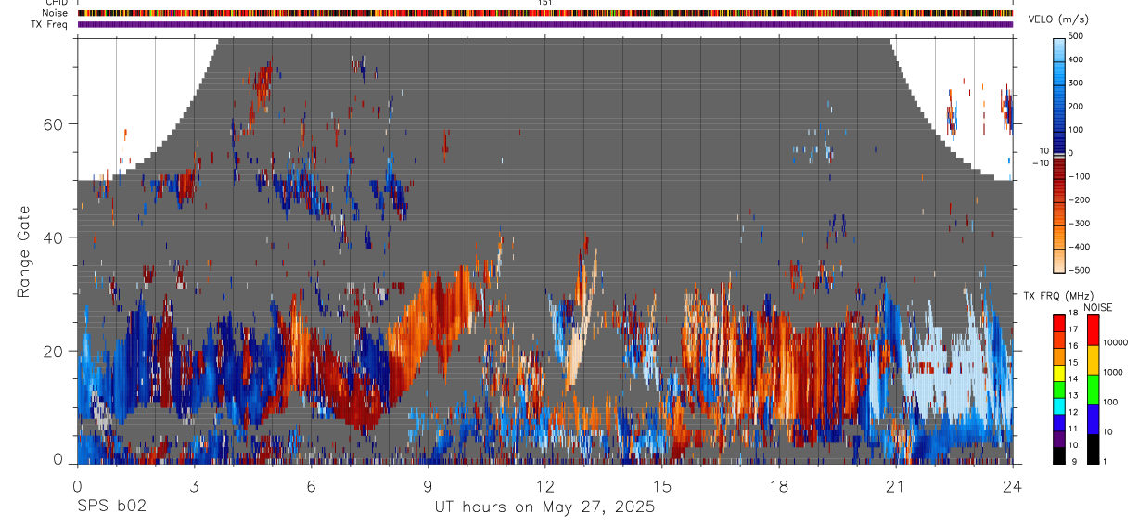Click the multicolored Noise bar strip

coord(544,13)
